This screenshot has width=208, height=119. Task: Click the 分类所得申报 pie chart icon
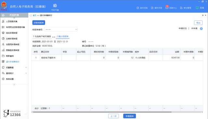[3, 39]
